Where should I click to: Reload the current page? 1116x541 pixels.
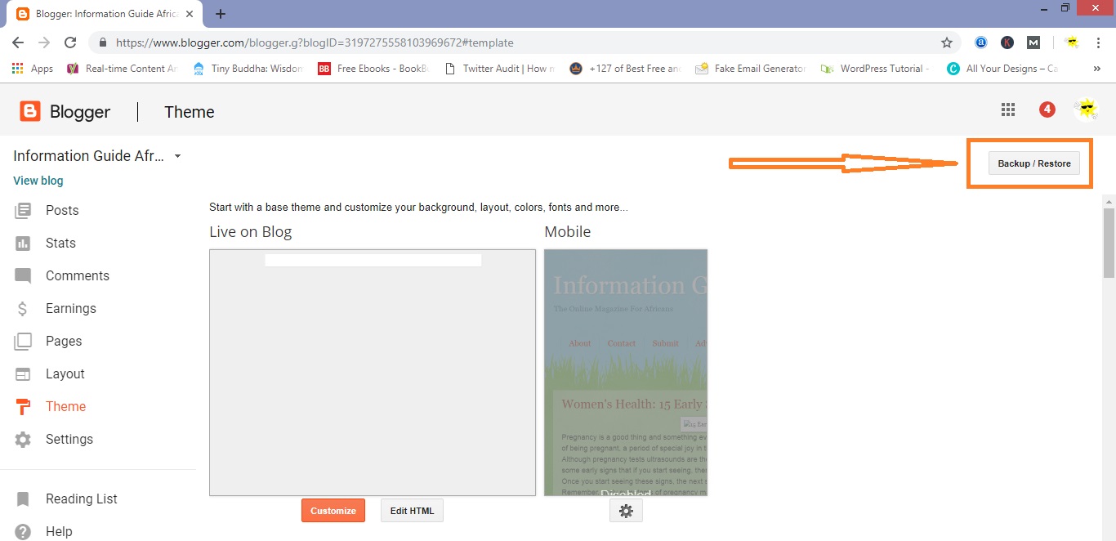coord(70,42)
